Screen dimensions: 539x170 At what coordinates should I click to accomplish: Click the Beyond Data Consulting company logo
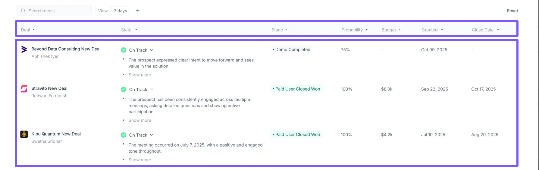[24, 49]
